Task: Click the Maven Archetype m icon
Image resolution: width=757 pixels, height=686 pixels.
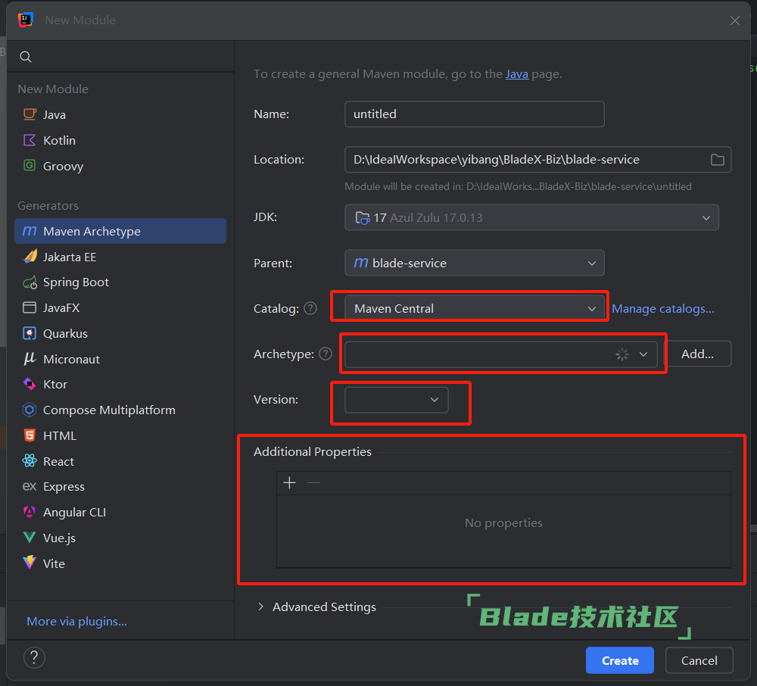Action: [x=30, y=231]
